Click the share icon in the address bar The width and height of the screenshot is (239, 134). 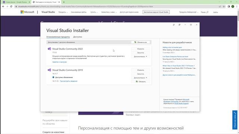click(220, 7)
